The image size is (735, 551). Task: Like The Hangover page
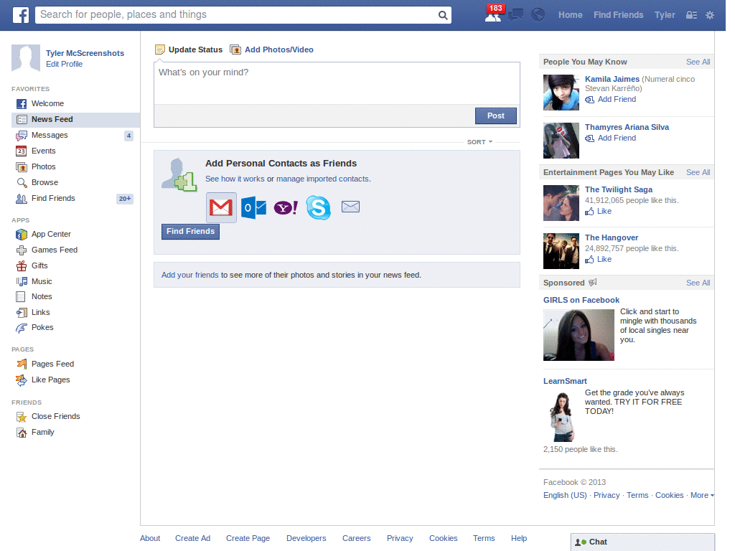599,260
